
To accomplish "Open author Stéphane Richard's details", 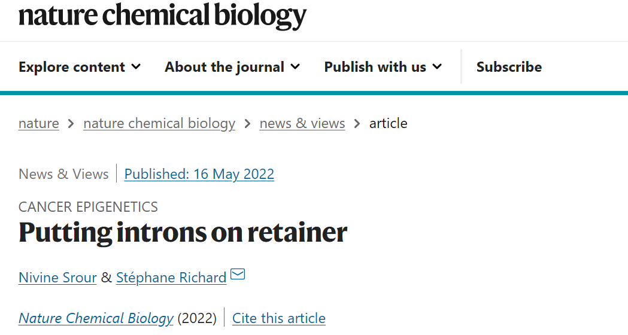I will [171, 278].
